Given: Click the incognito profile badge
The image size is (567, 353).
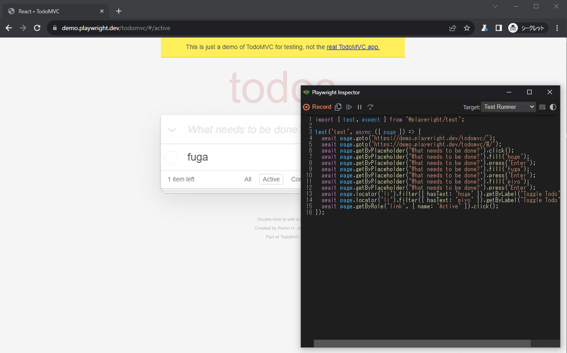Looking at the screenshot, I should tap(513, 28).
